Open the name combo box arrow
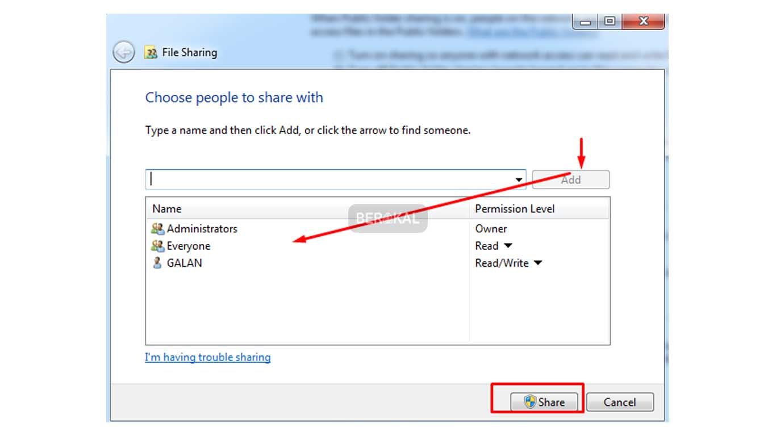The image size is (776, 436). [519, 180]
